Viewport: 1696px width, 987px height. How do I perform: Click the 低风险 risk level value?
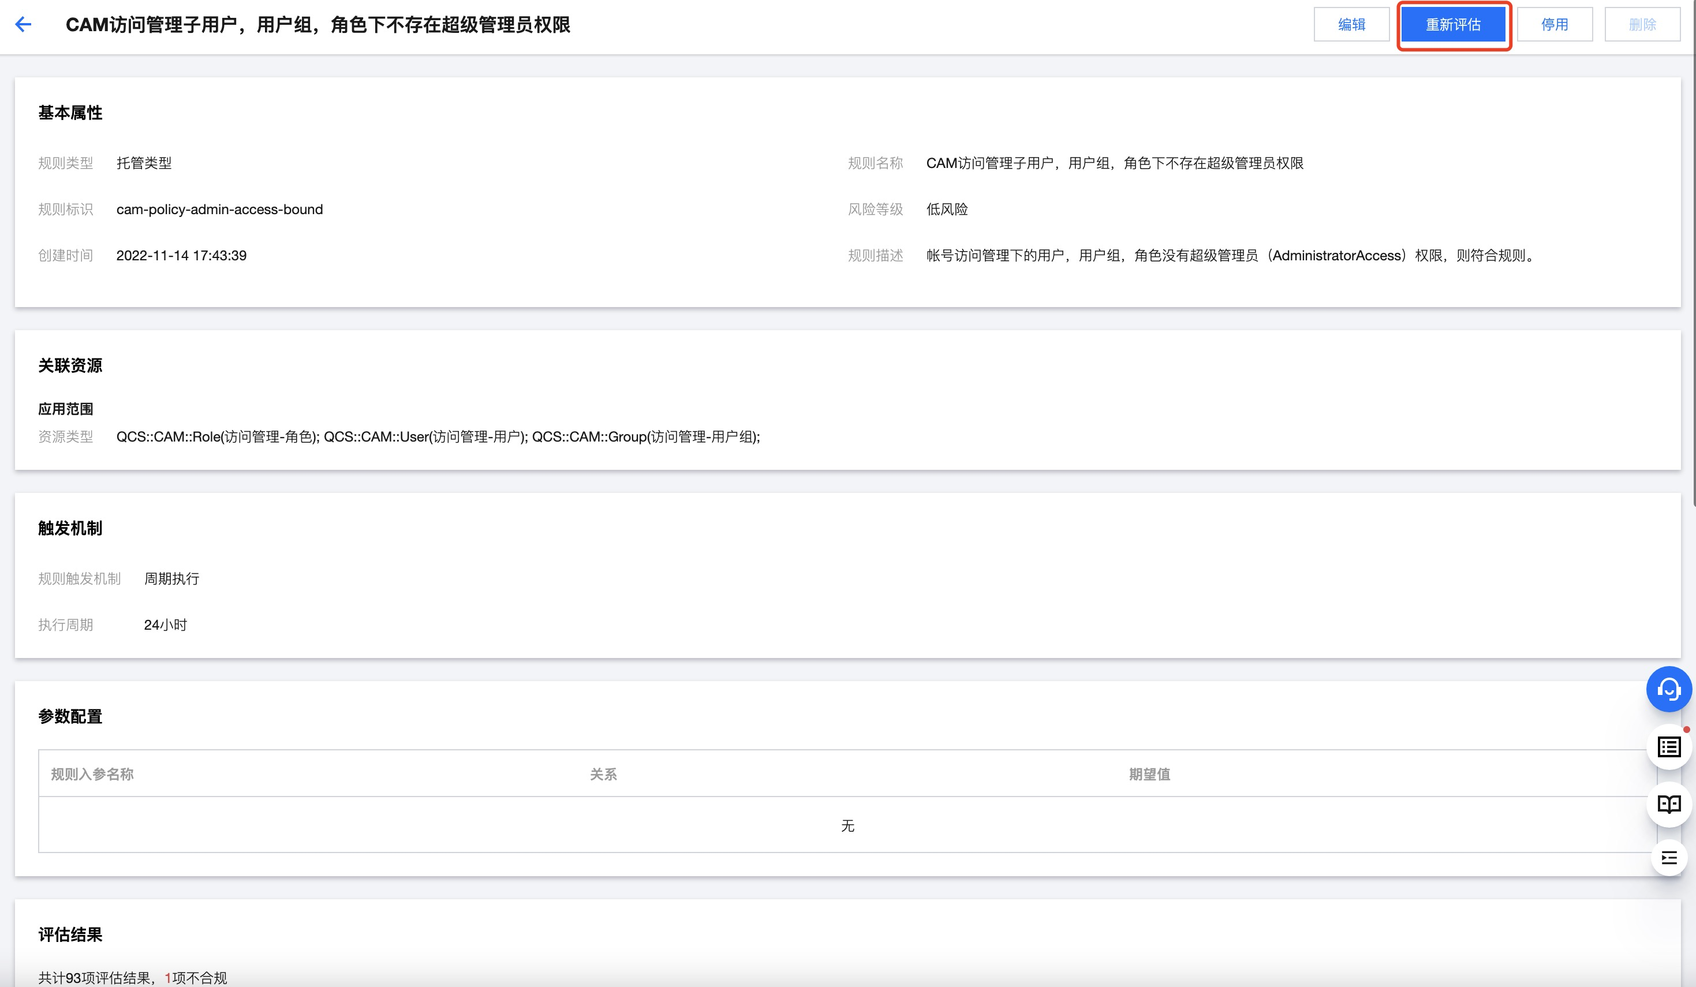946,210
